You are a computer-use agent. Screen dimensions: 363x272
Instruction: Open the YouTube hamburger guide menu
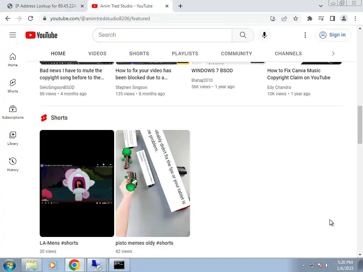pyautogui.click(x=13, y=35)
